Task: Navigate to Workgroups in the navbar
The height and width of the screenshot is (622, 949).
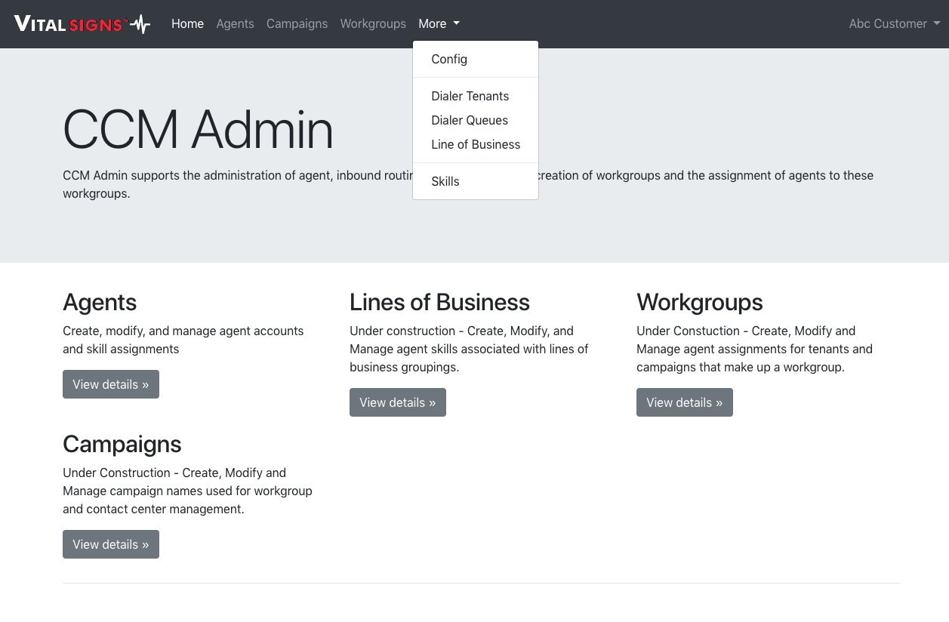Action: (x=373, y=24)
